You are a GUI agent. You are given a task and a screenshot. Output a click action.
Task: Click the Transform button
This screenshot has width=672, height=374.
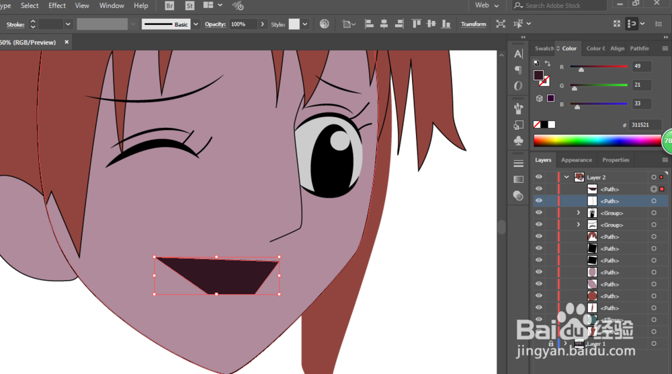[x=473, y=24]
